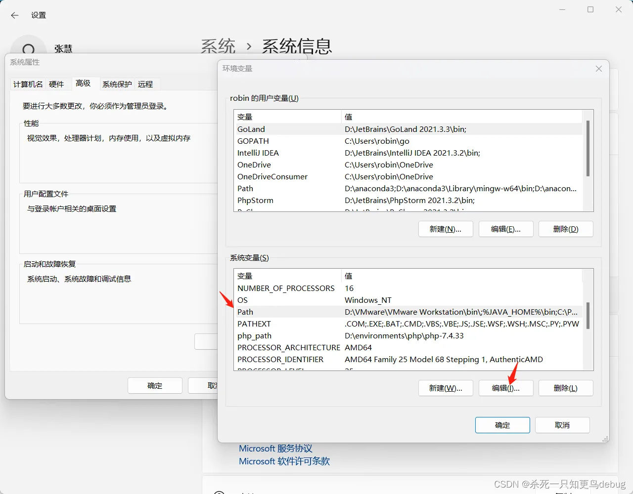Select PATHEXT system variable row
This screenshot has height=494, width=633.
tap(408, 324)
